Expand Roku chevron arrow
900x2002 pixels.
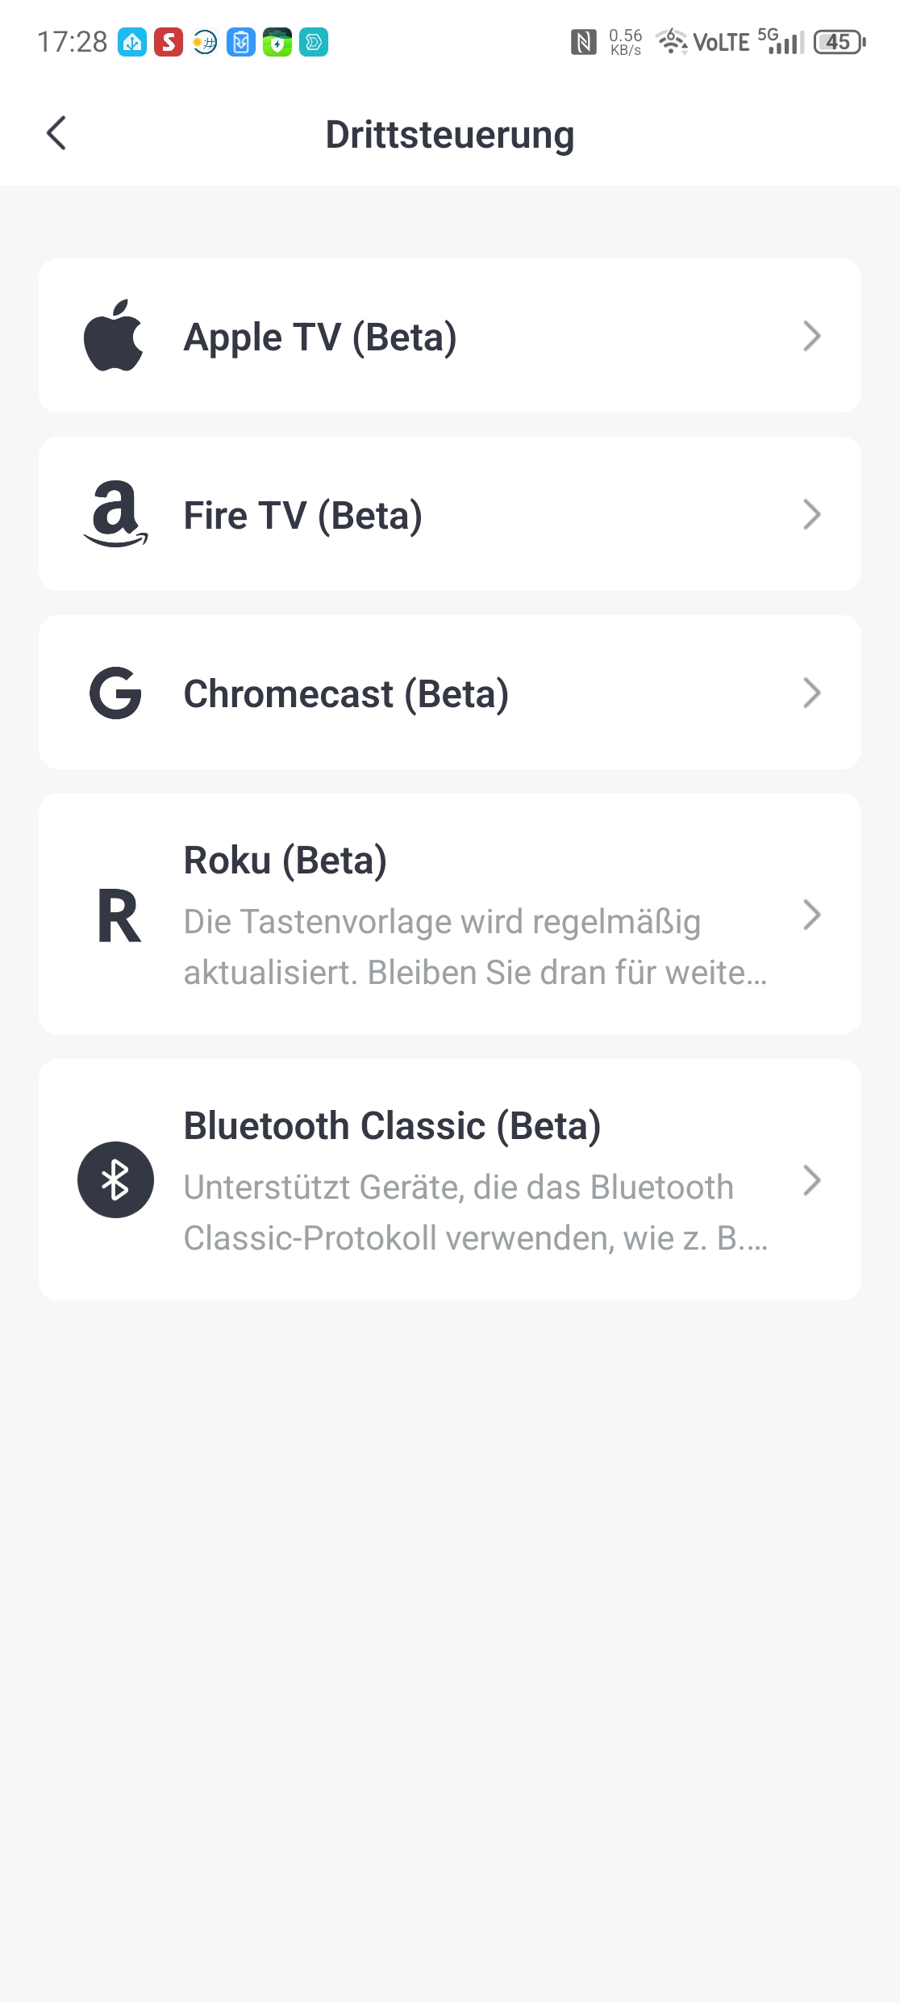[x=811, y=915]
